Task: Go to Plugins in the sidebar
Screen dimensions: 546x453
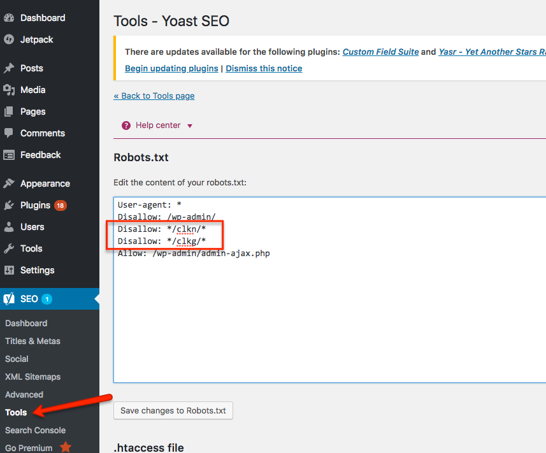Action: tap(35, 205)
